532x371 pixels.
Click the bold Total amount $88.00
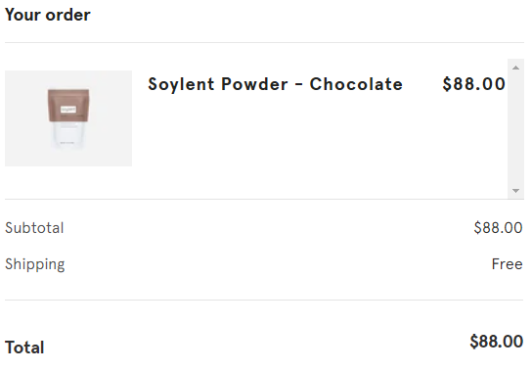[496, 342]
